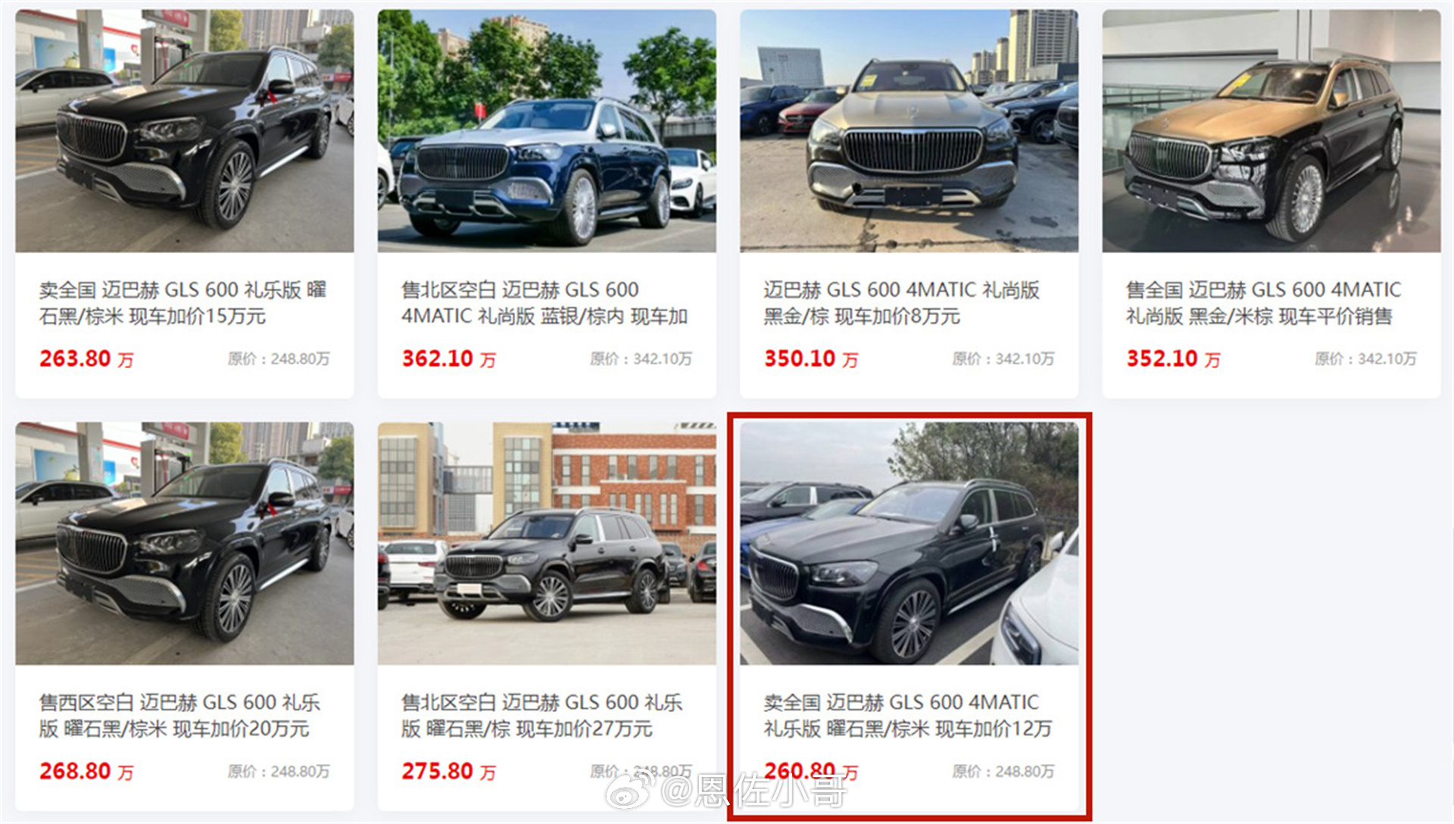Open the car photo with brick building
This screenshot has width=1454, height=824.
(x=547, y=543)
